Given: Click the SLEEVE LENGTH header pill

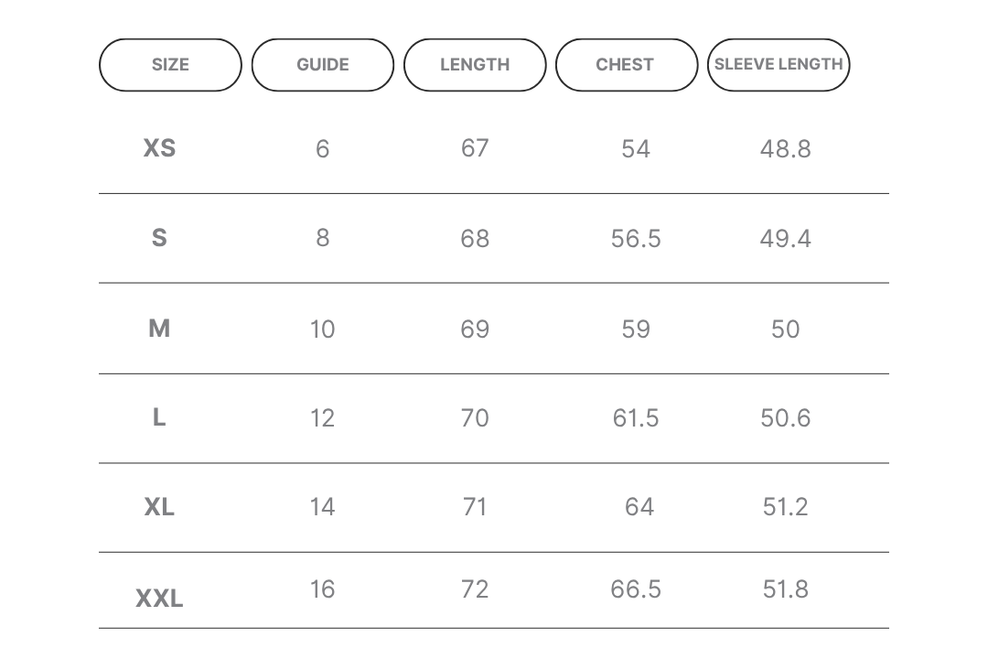Looking at the screenshot, I should (x=779, y=65).
